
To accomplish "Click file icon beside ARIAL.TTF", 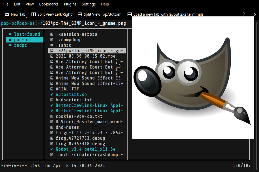I will coord(52,89).
